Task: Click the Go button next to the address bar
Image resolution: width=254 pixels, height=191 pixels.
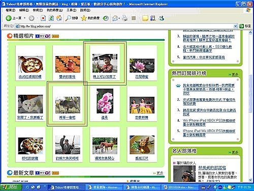Action: (x=245, y=26)
